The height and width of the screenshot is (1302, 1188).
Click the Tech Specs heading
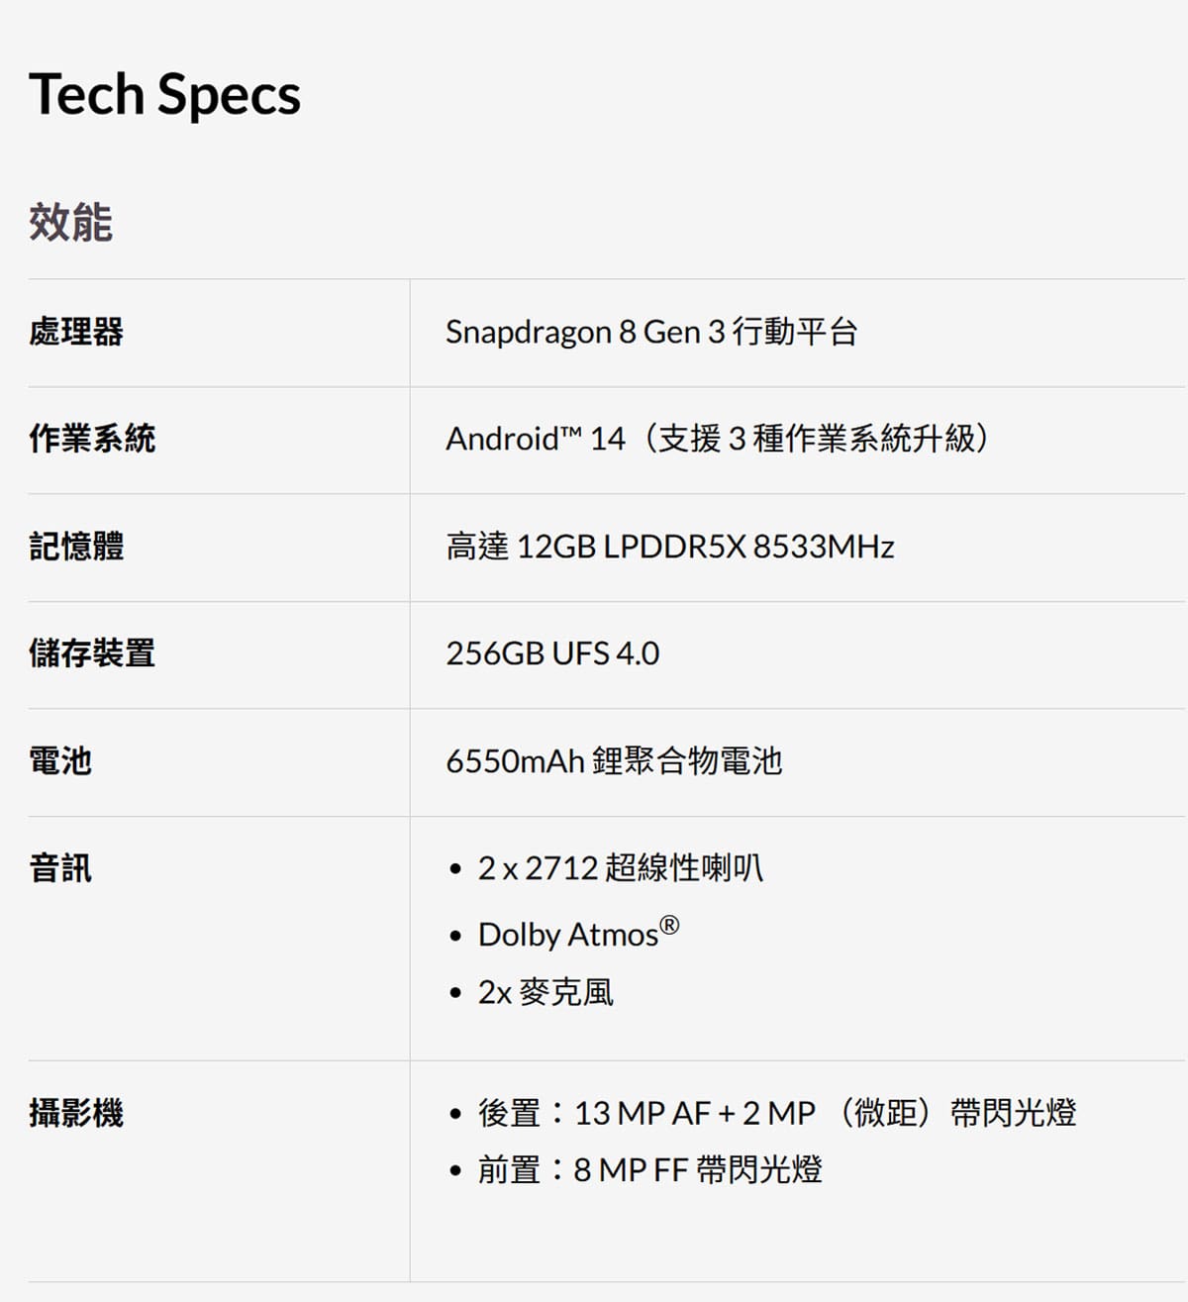[x=164, y=95]
